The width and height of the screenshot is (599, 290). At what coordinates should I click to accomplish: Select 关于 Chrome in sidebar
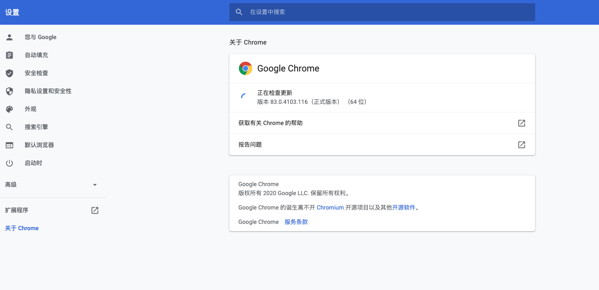pyautogui.click(x=22, y=228)
